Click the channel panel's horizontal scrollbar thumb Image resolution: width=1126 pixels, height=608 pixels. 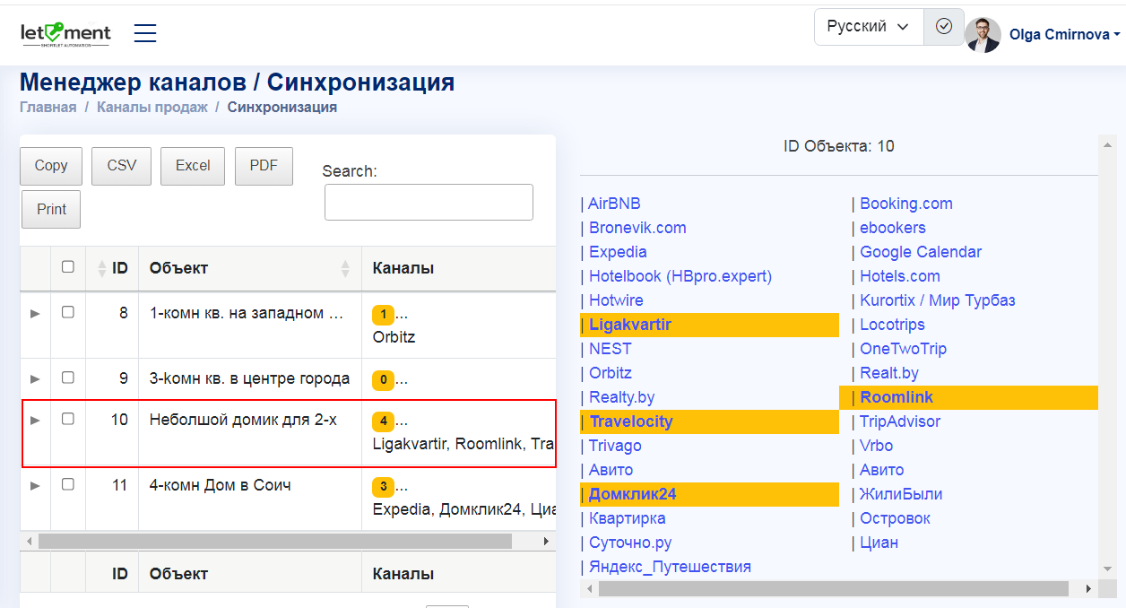[x=834, y=589]
